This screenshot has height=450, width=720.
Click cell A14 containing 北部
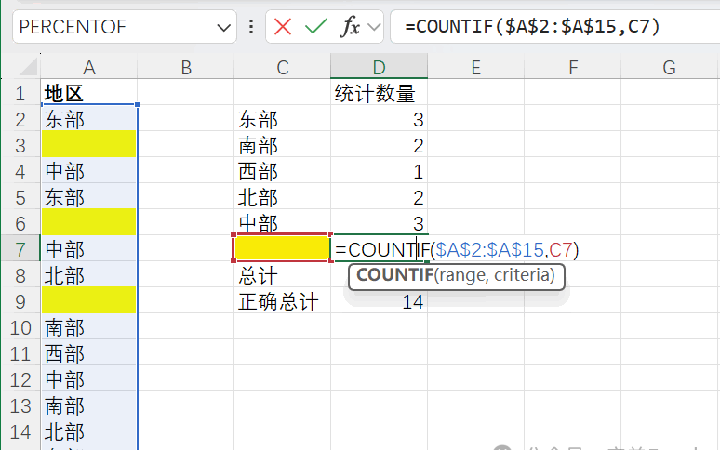[88, 431]
